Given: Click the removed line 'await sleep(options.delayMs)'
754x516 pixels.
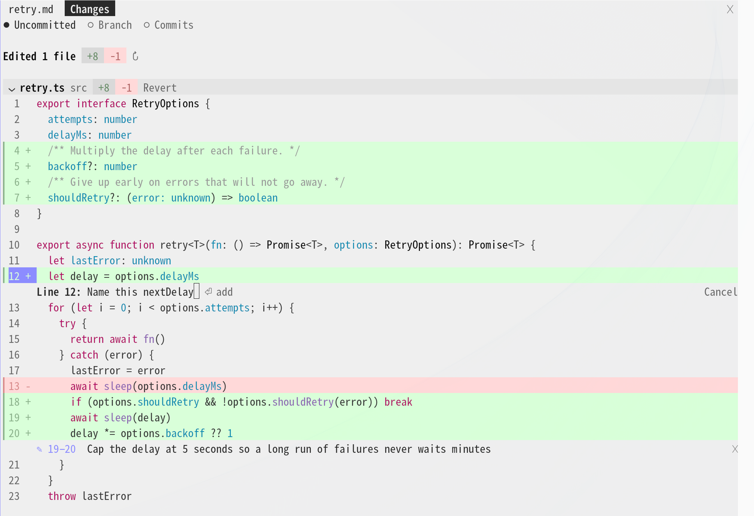Looking at the screenshot, I should coord(148,386).
